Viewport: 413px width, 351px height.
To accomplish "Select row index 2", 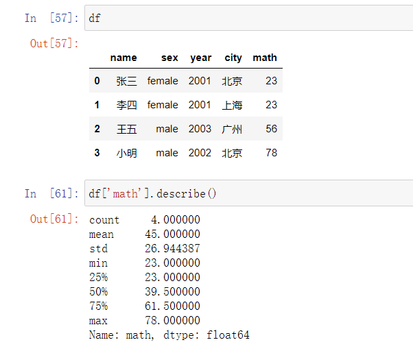I will (x=97, y=129).
